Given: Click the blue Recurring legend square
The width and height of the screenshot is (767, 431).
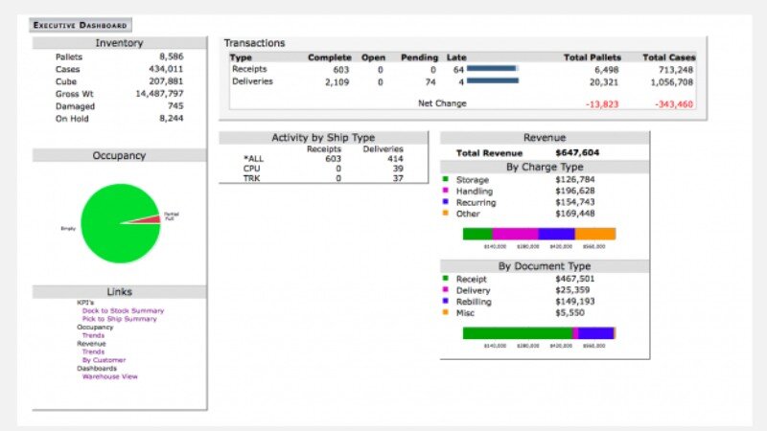Looking at the screenshot, I should pos(446,202).
